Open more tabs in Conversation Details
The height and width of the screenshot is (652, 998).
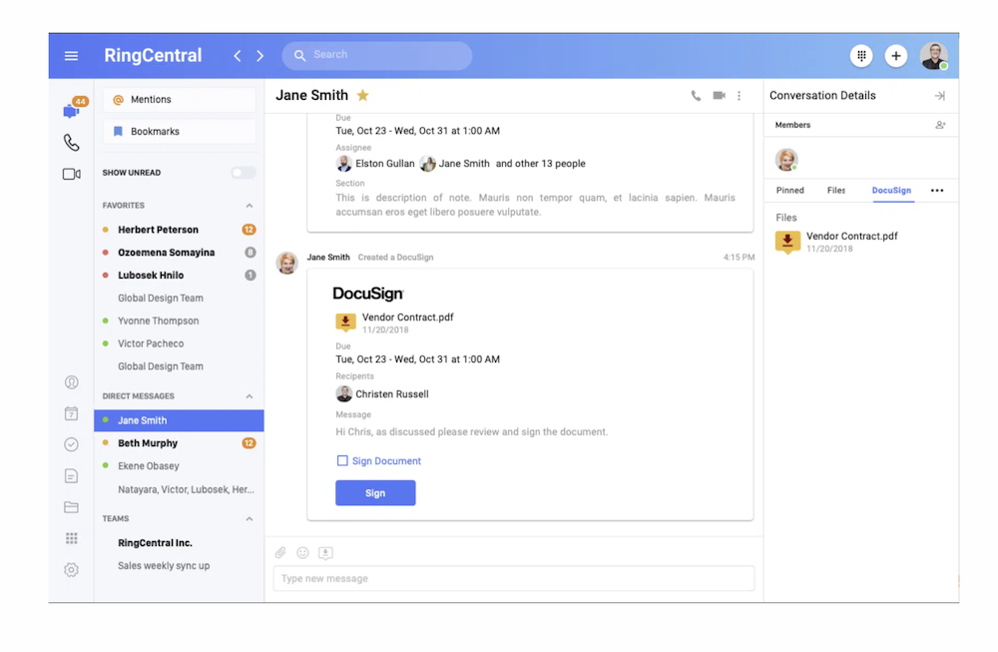[x=937, y=191]
